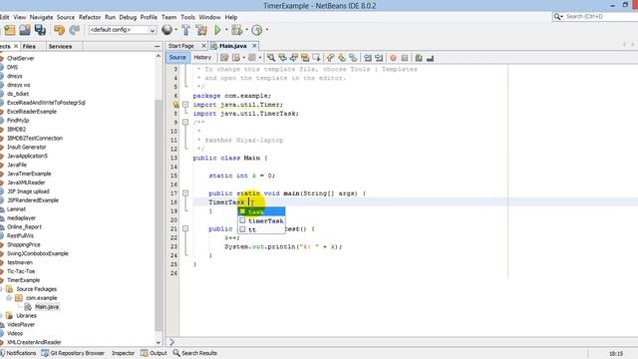
Task: Collapse fold at line 21 method
Action: tap(185, 228)
